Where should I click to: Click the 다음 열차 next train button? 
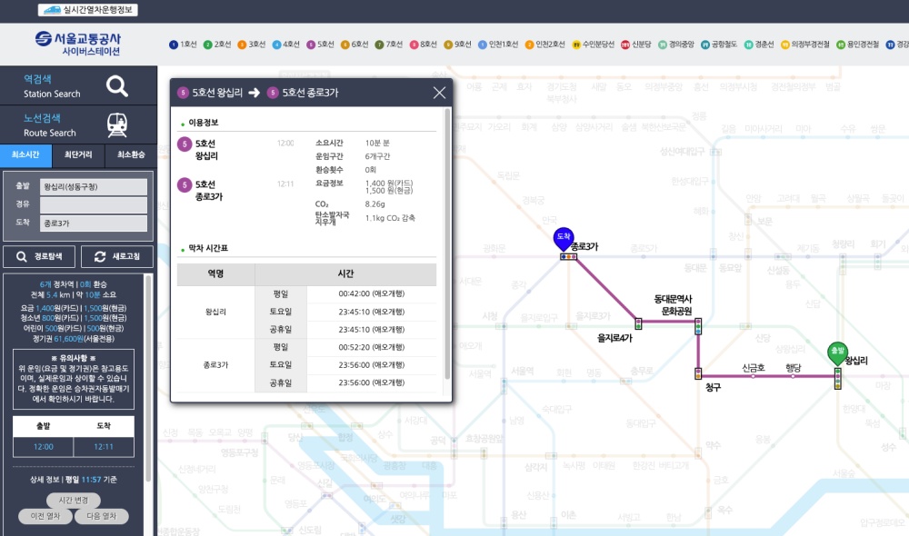tap(102, 516)
